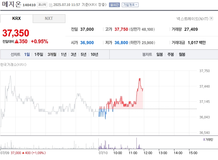Click the 37,448 price axis label
The image size is (218, 160).
205,86
